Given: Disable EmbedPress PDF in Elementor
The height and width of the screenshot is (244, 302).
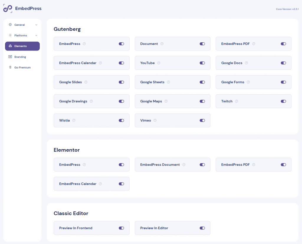Looking at the screenshot, I should click(x=283, y=164).
